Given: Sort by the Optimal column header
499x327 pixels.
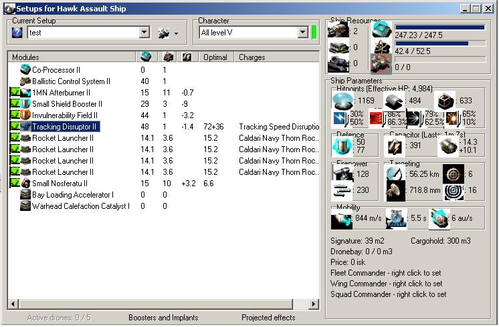Looking at the screenshot, I should [217, 57].
